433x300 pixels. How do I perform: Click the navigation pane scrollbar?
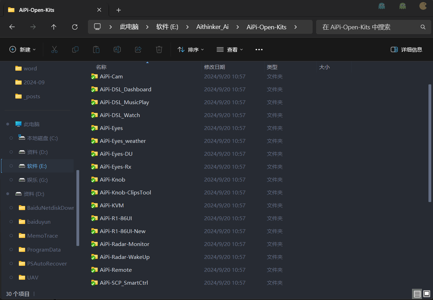[77, 208]
